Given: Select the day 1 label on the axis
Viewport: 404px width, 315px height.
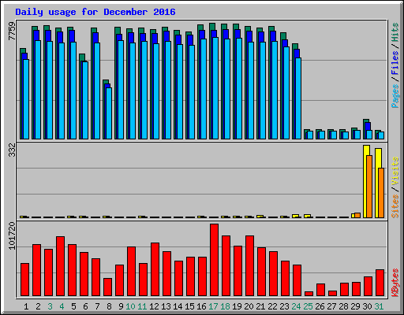Looking at the screenshot, I should (26, 306).
